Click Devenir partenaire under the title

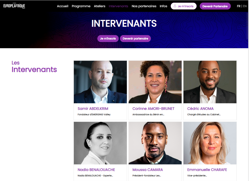click(x=135, y=38)
